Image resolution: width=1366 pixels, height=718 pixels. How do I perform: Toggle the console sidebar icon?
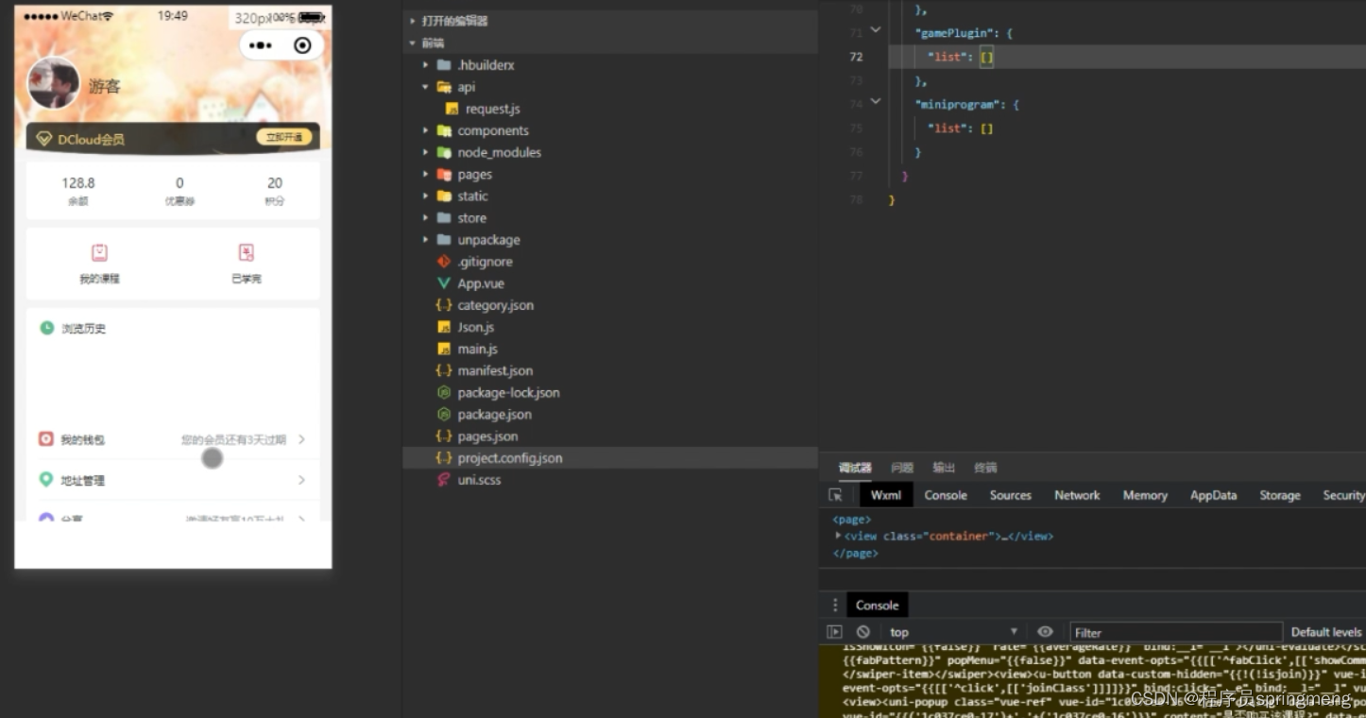tap(834, 632)
